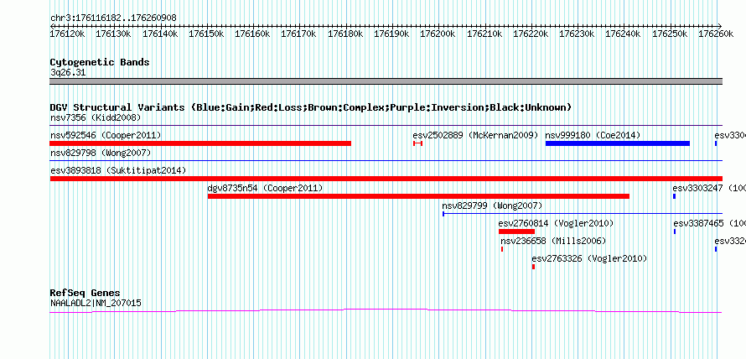Click the dgv8735n54 (Cooper2011) label
This screenshot has height=359, width=746.
pyautogui.click(x=265, y=188)
